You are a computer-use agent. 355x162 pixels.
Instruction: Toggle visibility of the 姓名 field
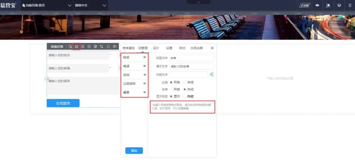click(x=145, y=57)
